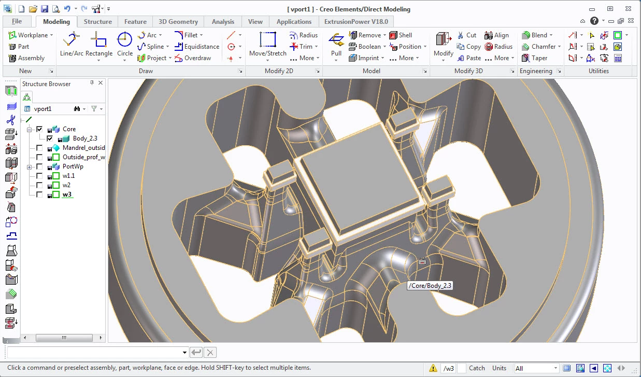Click the warning triangle icon in status bar

[433, 368]
